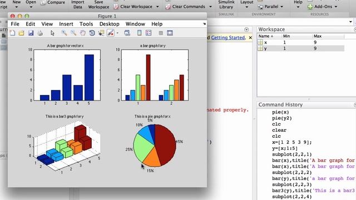Open the Open dropdown in toolstrip
Image resolution: width=356 pixels, height=200 pixels.
pyautogui.click(x=31, y=4)
